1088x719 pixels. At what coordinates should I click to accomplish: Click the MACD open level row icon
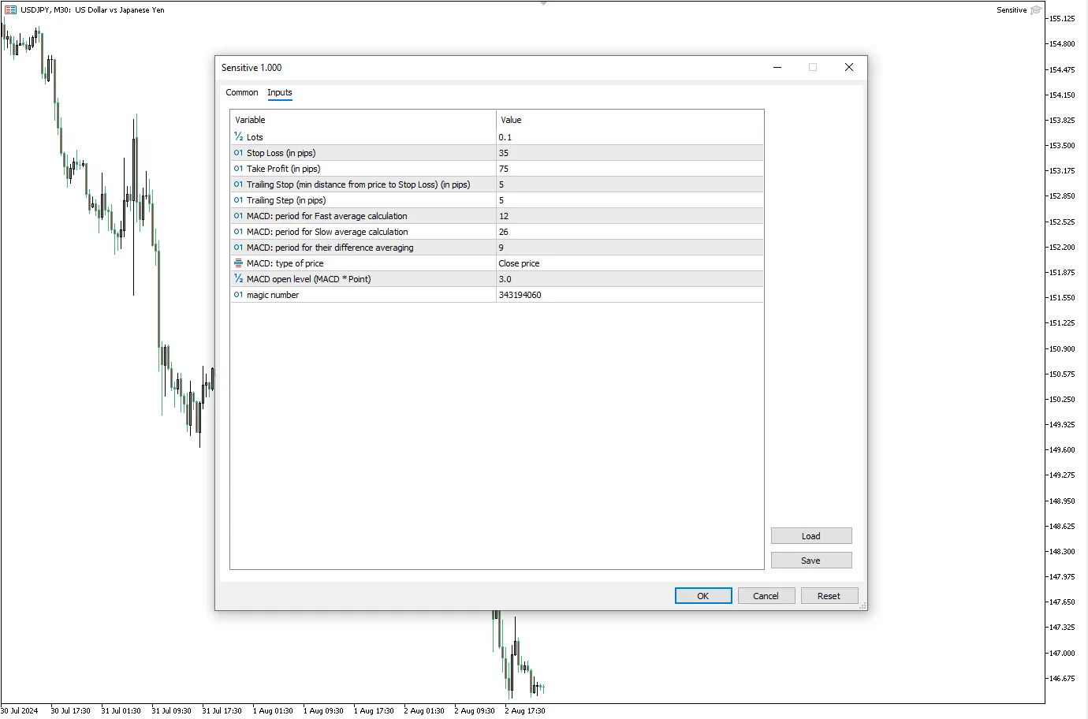(238, 278)
